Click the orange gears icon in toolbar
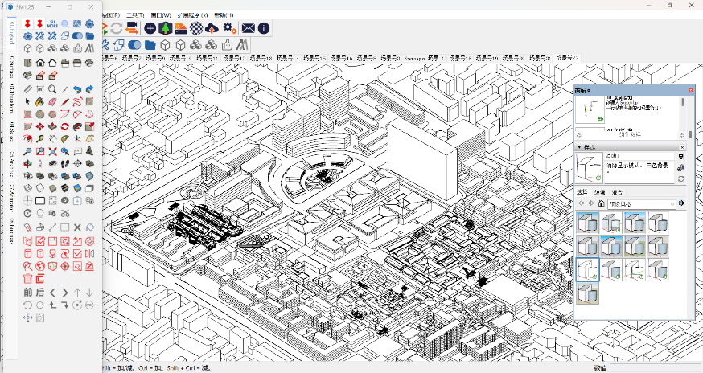 [229, 28]
